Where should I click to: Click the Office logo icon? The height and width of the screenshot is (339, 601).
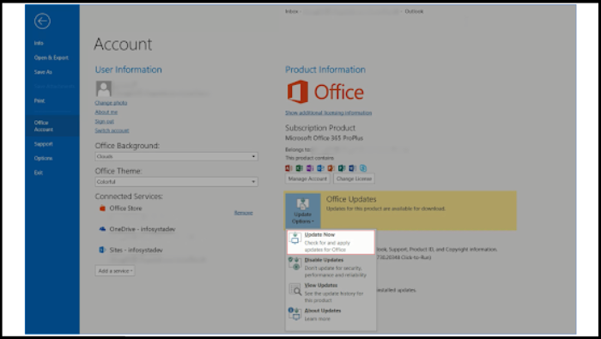click(x=298, y=92)
